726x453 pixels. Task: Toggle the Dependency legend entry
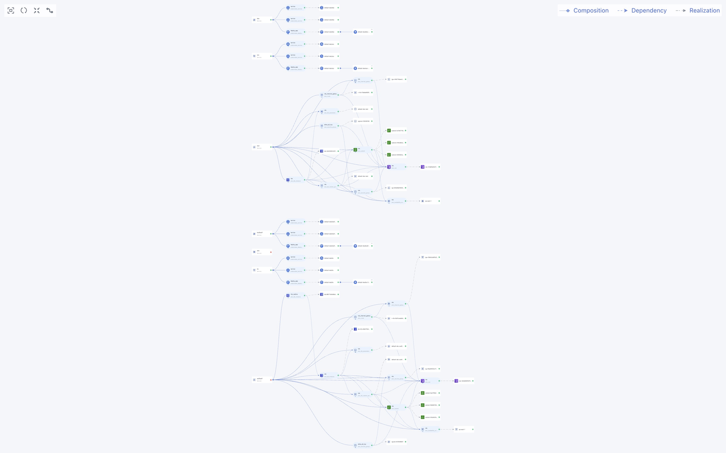[x=642, y=10]
